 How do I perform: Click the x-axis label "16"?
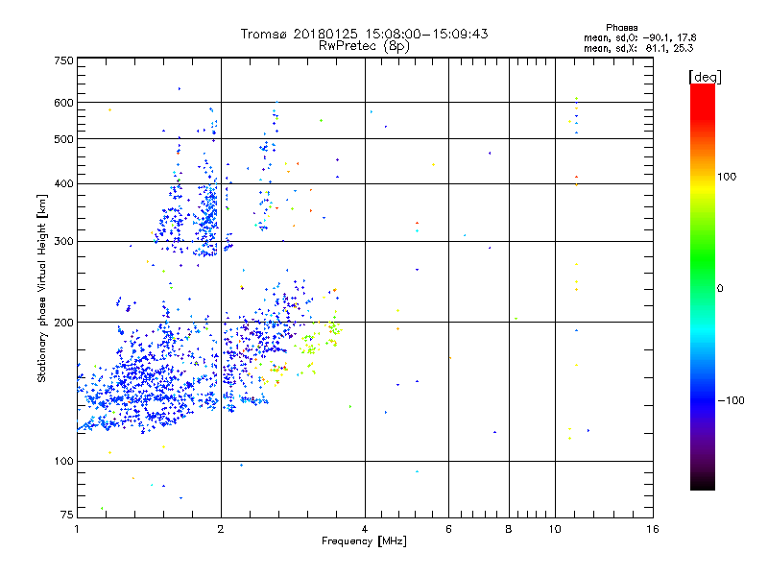pos(653,529)
